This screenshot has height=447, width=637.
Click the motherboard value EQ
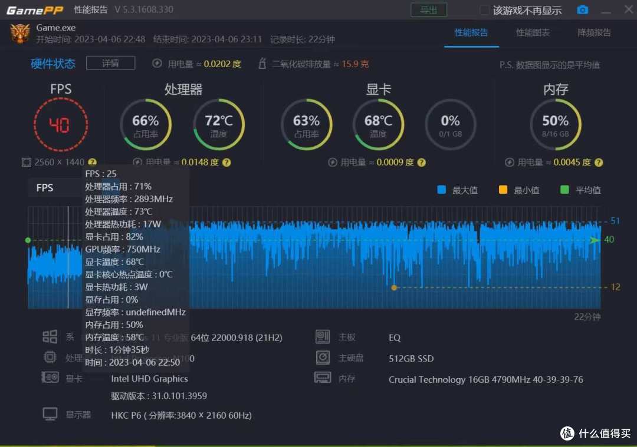[x=395, y=337]
